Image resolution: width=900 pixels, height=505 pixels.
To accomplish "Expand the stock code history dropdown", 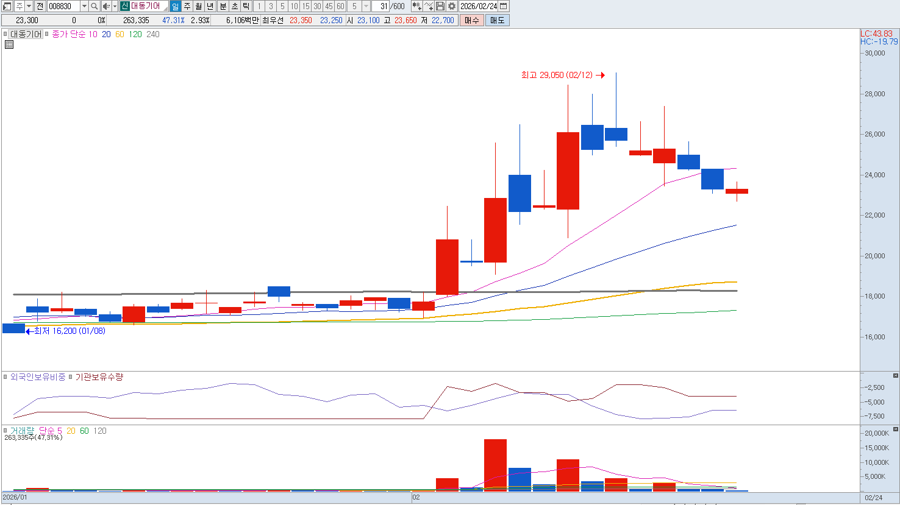I will [84, 6].
